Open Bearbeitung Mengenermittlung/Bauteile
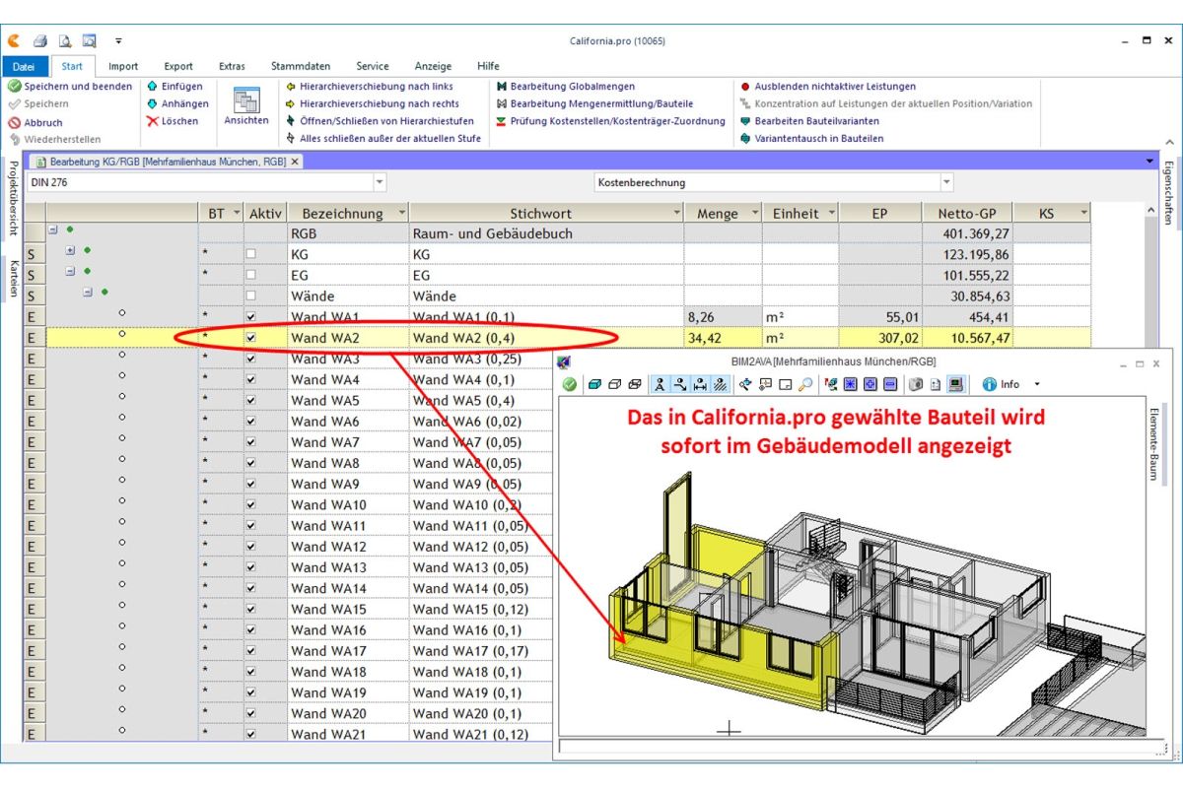The image size is (1183, 788). (x=594, y=103)
